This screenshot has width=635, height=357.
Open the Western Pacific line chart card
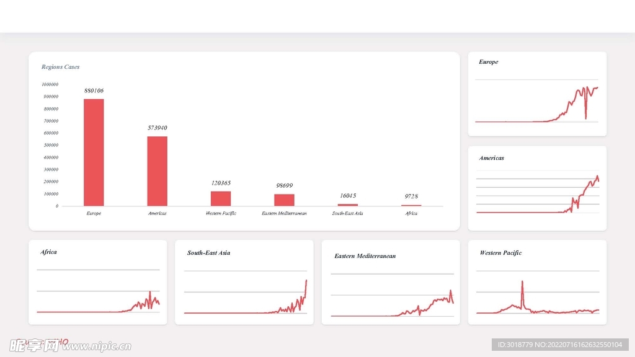[x=537, y=282]
